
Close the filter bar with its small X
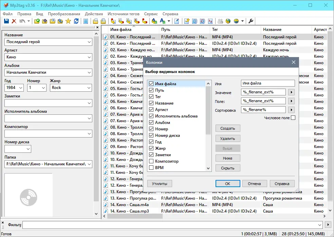[3, 222]
